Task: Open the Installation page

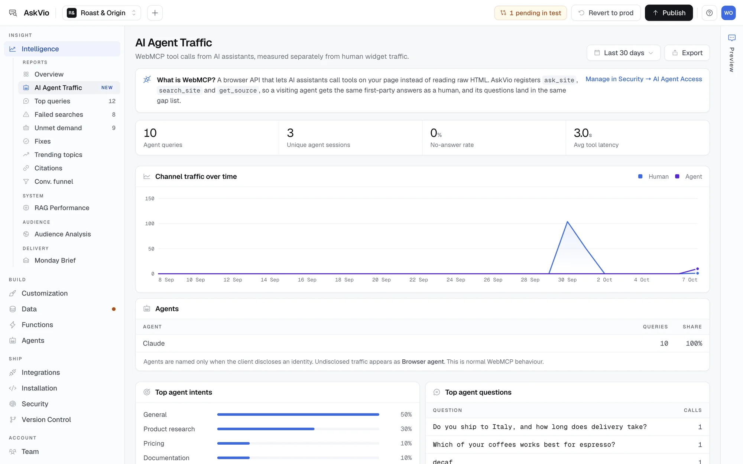Action: pyautogui.click(x=62, y=388)
